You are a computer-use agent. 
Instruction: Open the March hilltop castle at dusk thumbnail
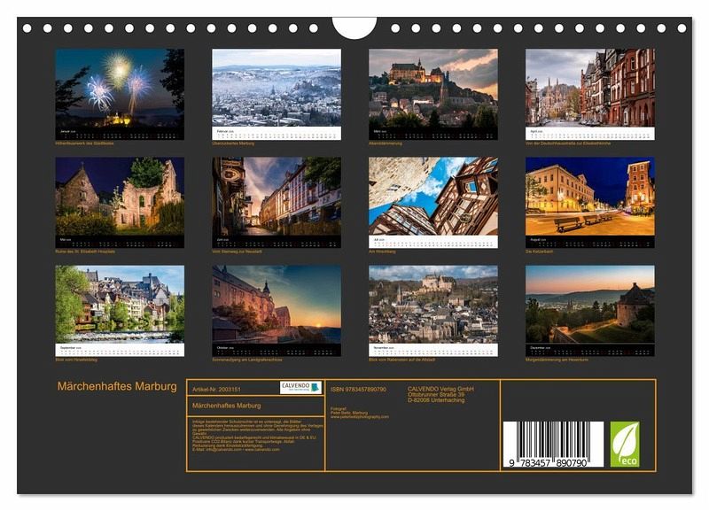click(x=433, y=88)
